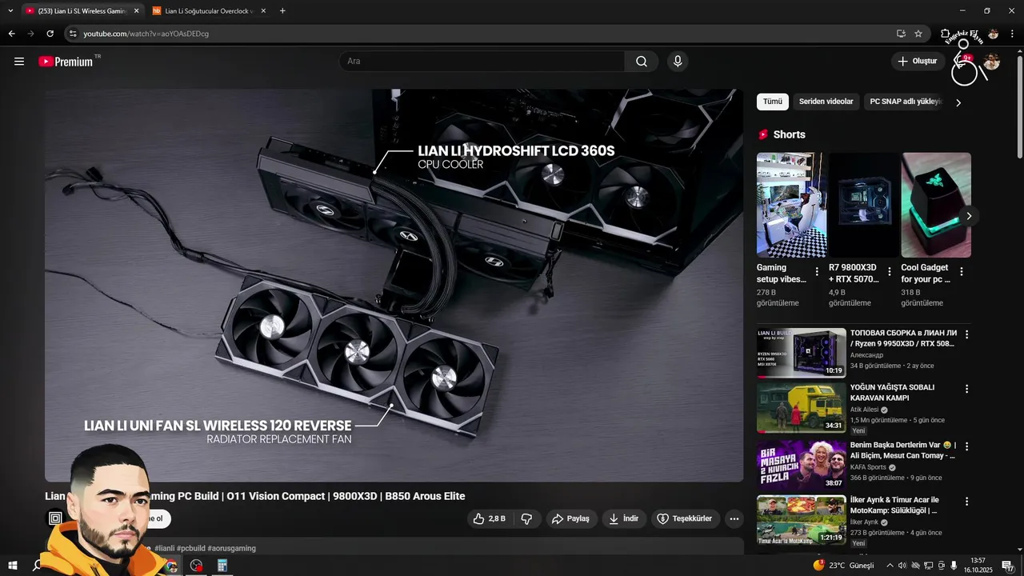
Task: Open Atik Ailesi channel link
Action: pyautogui.click(x=864, y=410)
